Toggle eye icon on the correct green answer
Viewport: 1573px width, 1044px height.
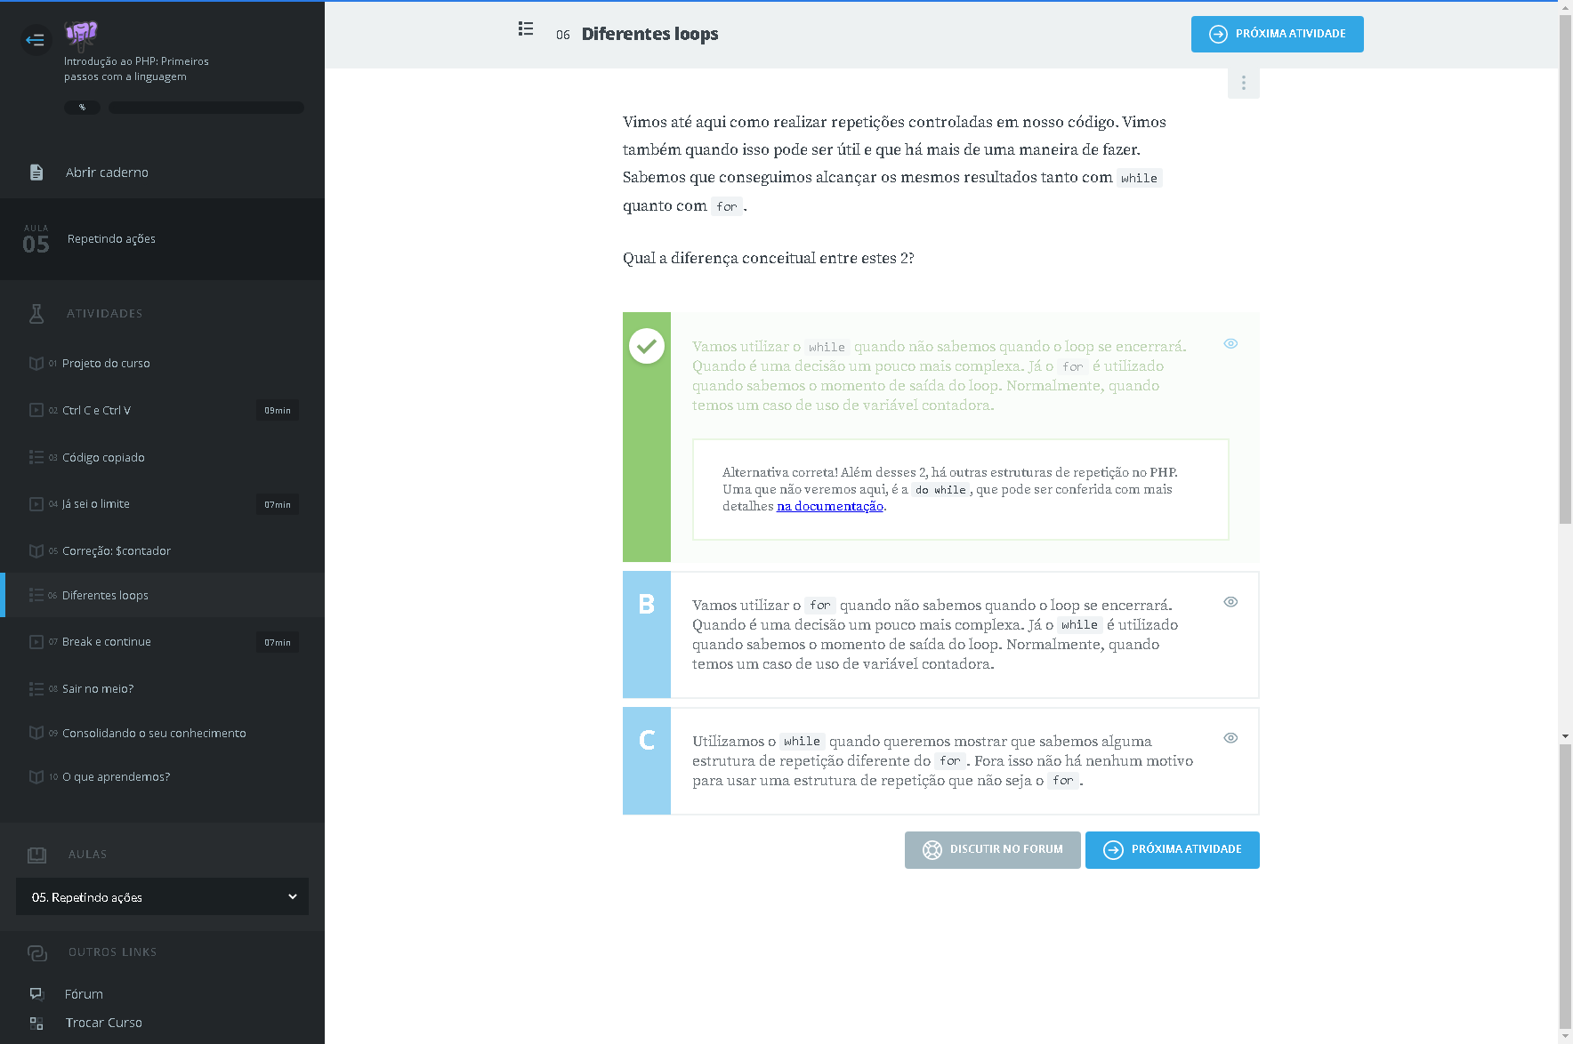(x=1230, y=343)
